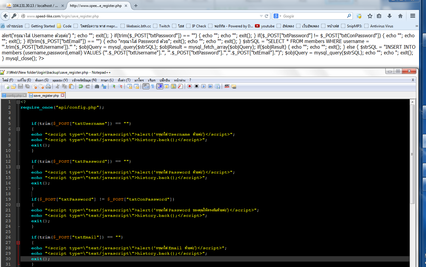426x267 pixels.
Task: Click the Paste clipboard icon
Action: coord(71,87)
